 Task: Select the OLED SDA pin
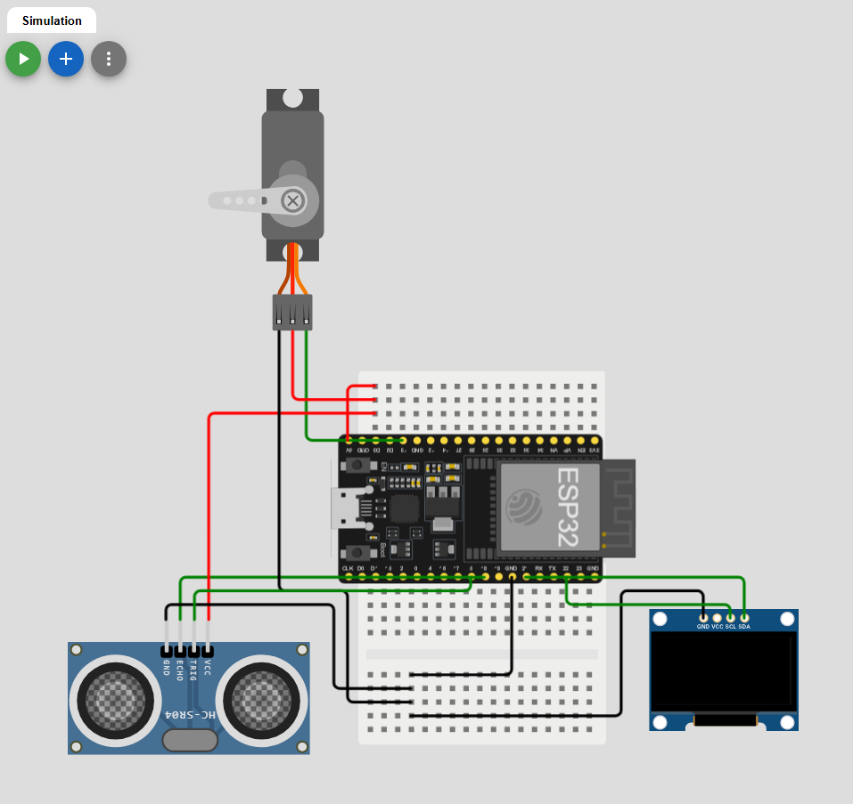744,618
